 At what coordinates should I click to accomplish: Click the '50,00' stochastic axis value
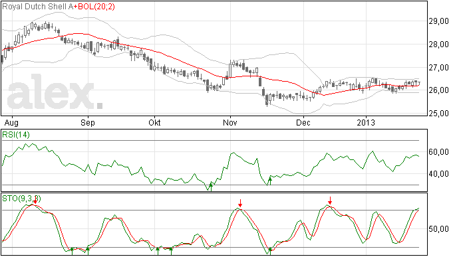click(x=438, y=229)
